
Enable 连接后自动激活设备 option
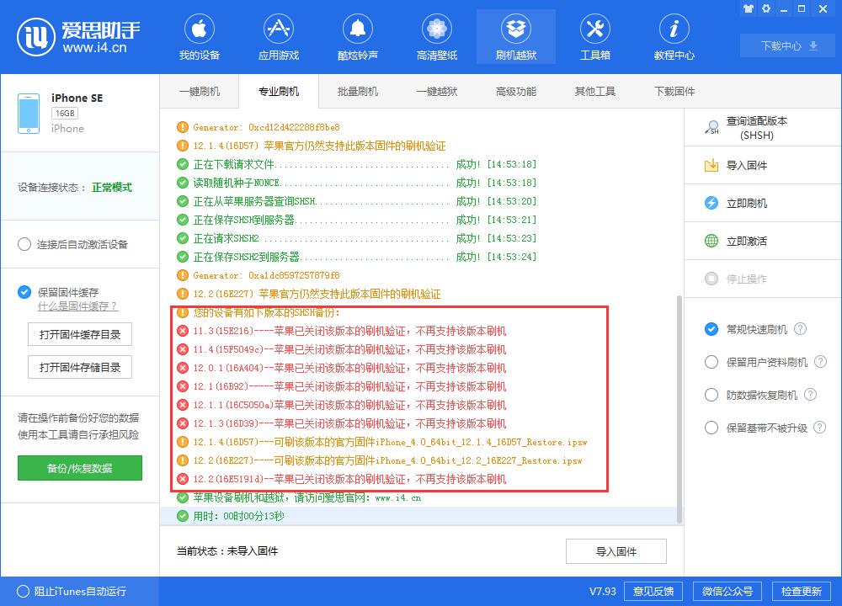click(25, 244)
